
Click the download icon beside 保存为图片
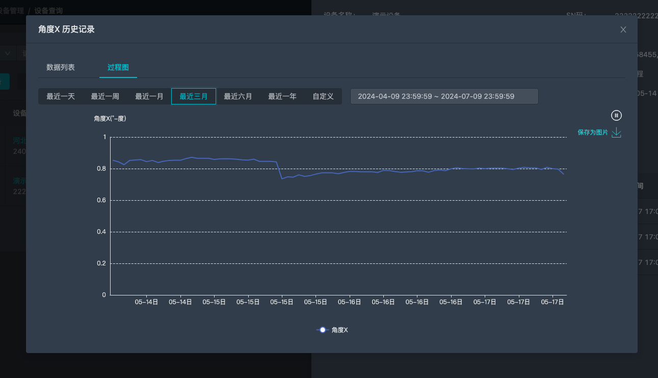coord(617,132)
